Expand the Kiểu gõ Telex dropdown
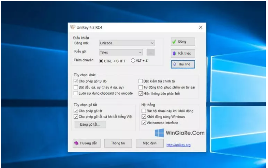Image resolution: width=268 pixels, height=168 pixels. [121, 52]
